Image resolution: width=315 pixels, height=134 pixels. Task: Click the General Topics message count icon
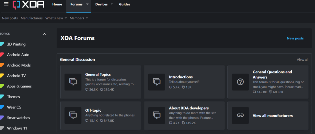(101, 90)
